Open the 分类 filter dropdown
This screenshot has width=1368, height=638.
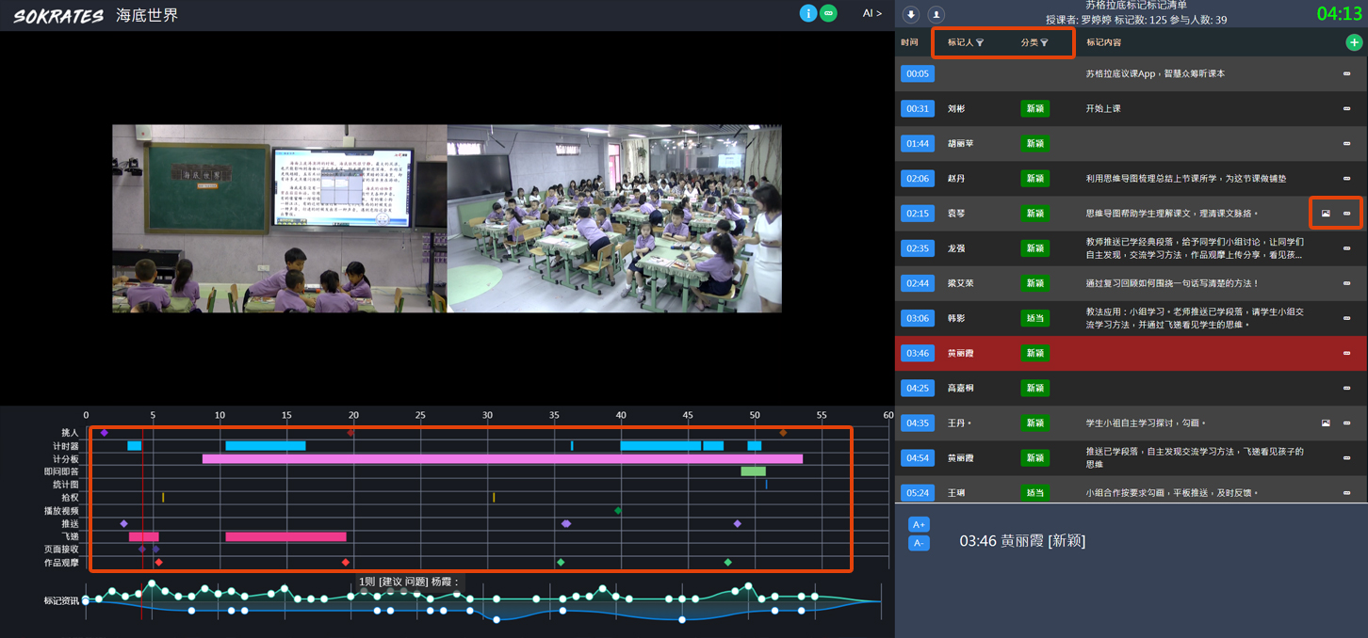[x=1034, y=42]
